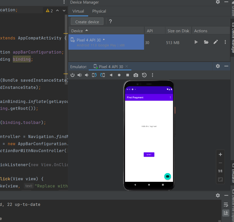Open the editor tab options kebab menu
Screen dimensions: 234x222
click(x=64, y=2)
